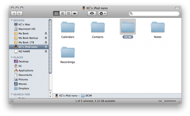Zoom the Finder window
Image resolution: width=190 pixels, height=116 pixels.
[x=22, y=8]
